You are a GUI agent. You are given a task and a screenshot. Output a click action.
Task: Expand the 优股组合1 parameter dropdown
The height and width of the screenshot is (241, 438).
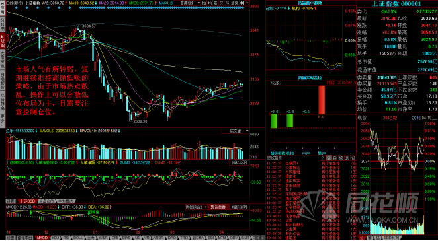click(x=197, y=207)
